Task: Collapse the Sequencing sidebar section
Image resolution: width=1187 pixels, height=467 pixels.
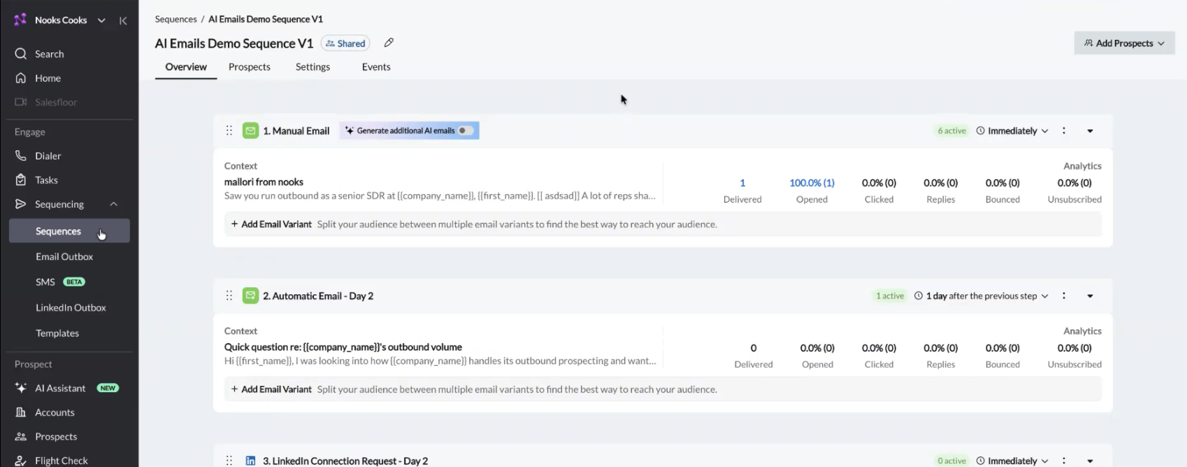Action: coord(114,204)
